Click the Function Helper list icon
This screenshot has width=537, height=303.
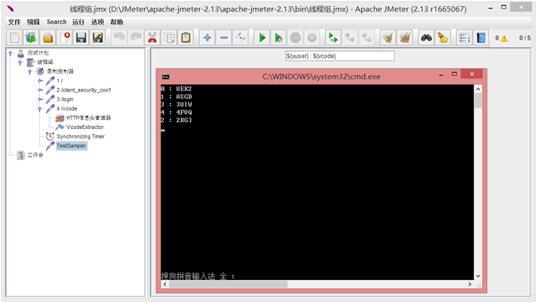click(464, 38)
